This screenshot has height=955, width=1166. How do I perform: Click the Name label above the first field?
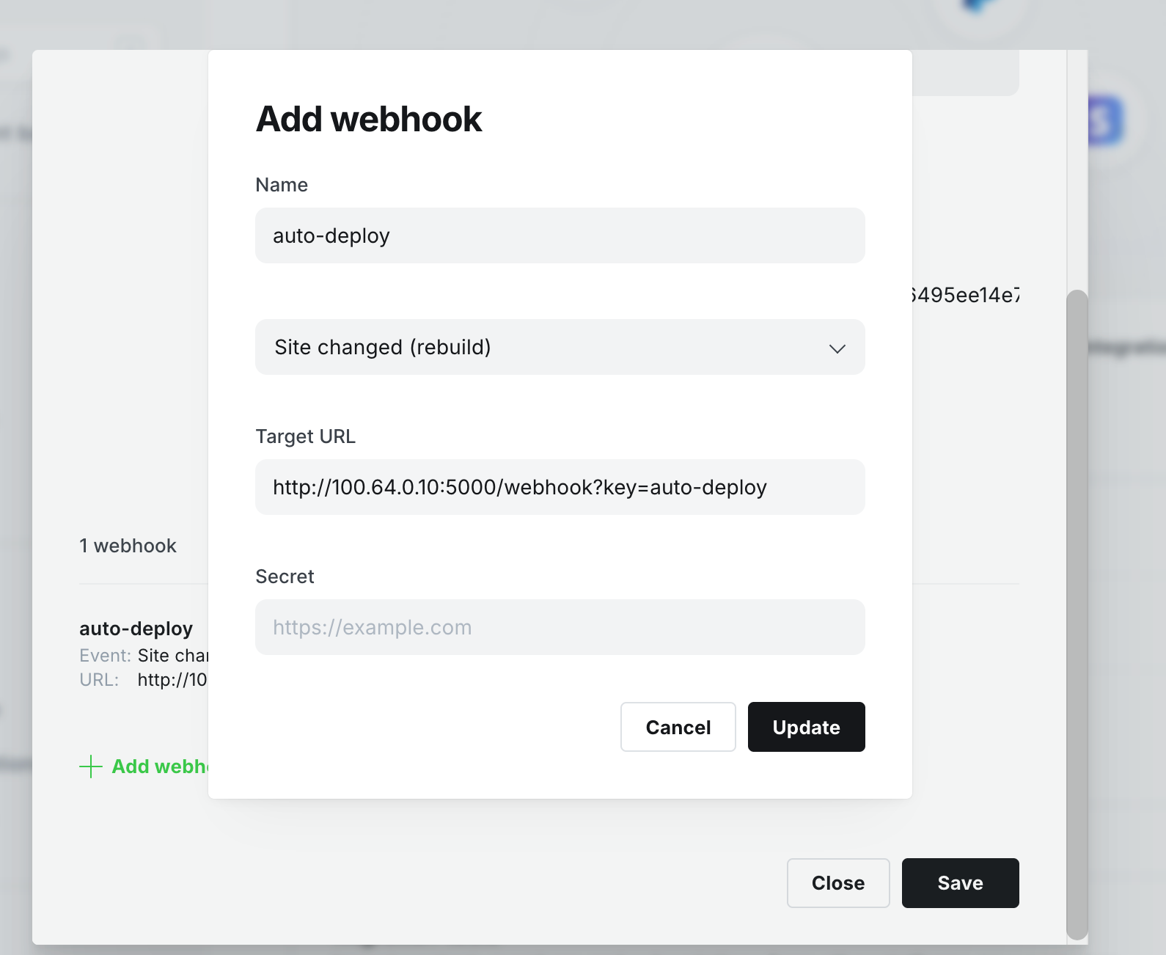click(282, 185)
